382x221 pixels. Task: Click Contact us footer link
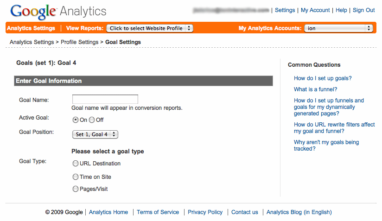pos(244,212)
